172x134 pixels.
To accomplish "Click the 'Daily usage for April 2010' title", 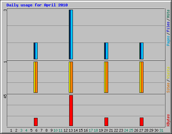I will click(37, 5).
